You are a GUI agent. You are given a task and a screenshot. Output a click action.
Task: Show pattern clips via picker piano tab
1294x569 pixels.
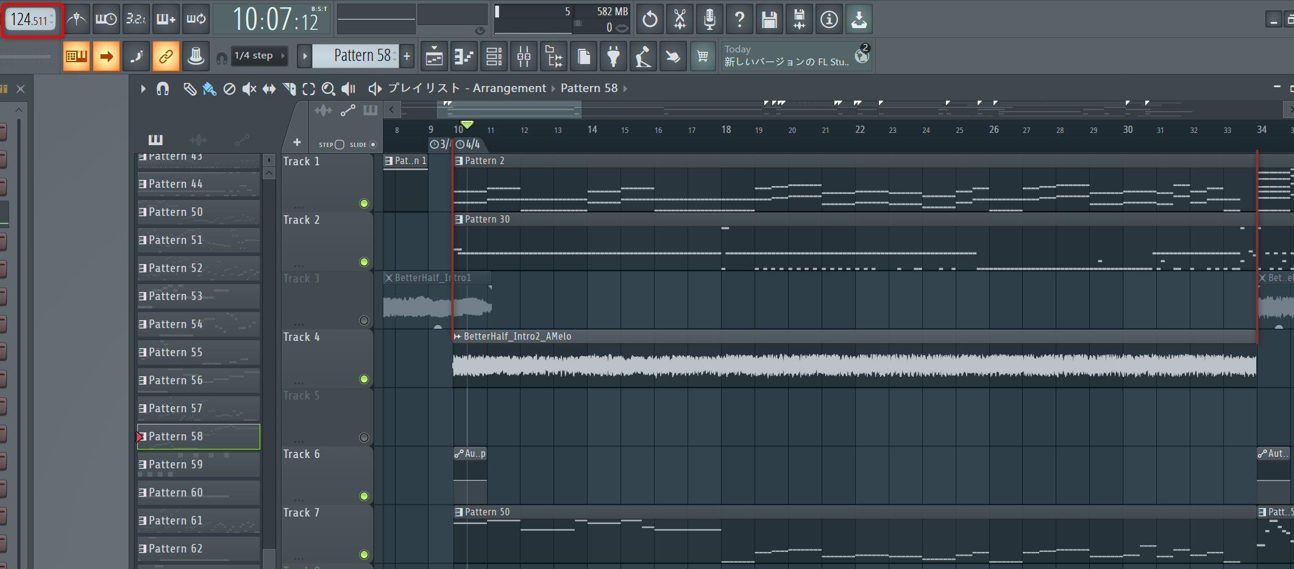click(156, 140)
